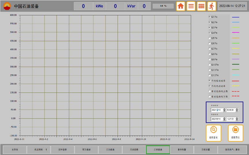Click the running person logout icon

[212, 6]
